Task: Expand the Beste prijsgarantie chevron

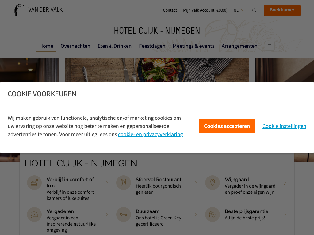Action: [285, 214]
